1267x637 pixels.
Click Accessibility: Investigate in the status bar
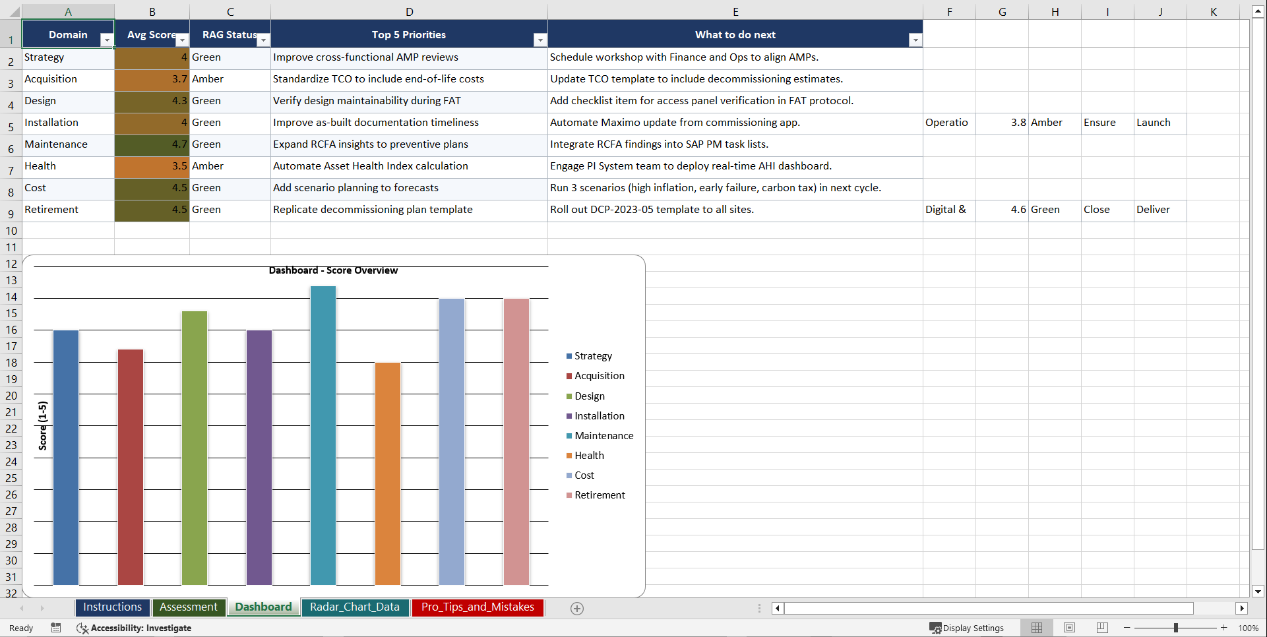[x=134, y=628]
